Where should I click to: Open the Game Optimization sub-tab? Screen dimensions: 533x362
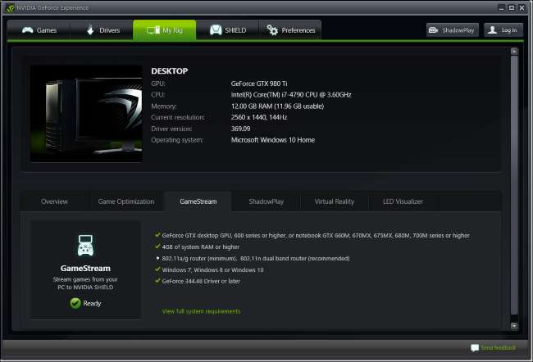126,201
